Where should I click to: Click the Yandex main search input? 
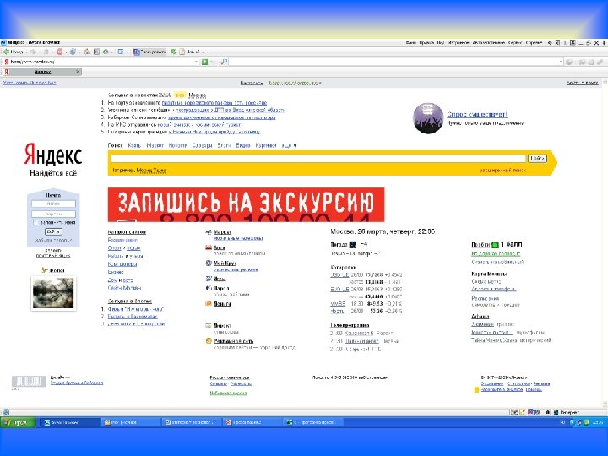pos(318,158)
